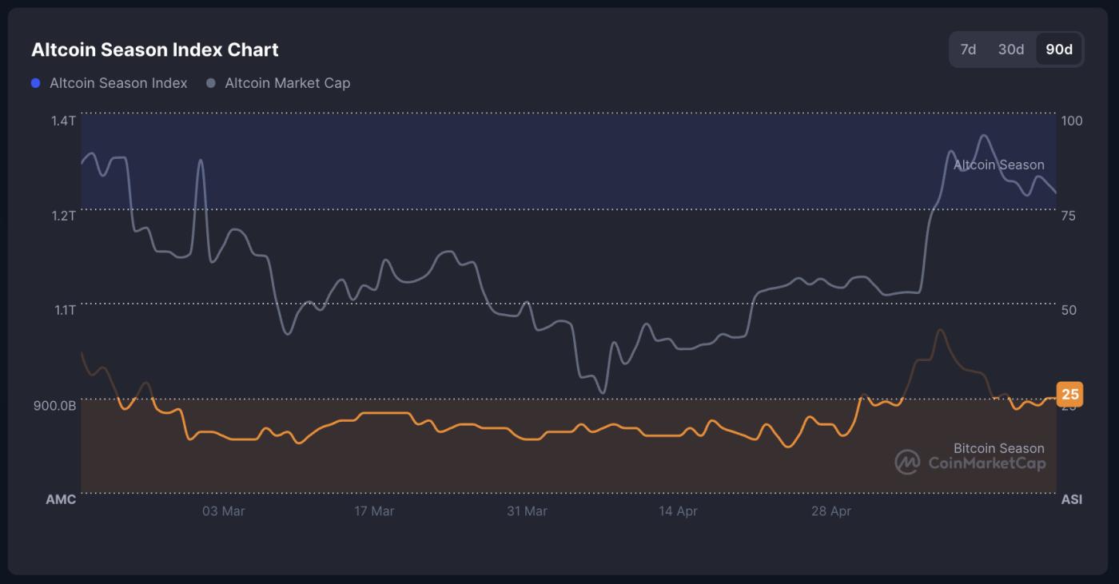Screen dimensions: 1119x584
Task: Click the blue Altcoin Season Index legend dot
Action: (34, 82)
